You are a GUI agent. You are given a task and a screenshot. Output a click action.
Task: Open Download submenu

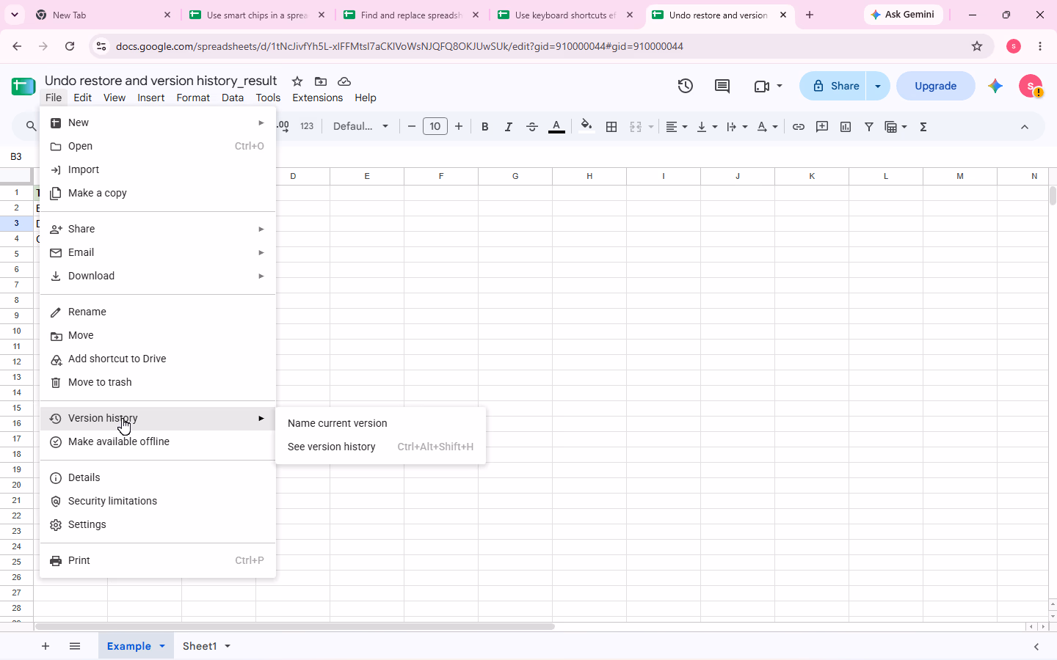coord(158,276)
